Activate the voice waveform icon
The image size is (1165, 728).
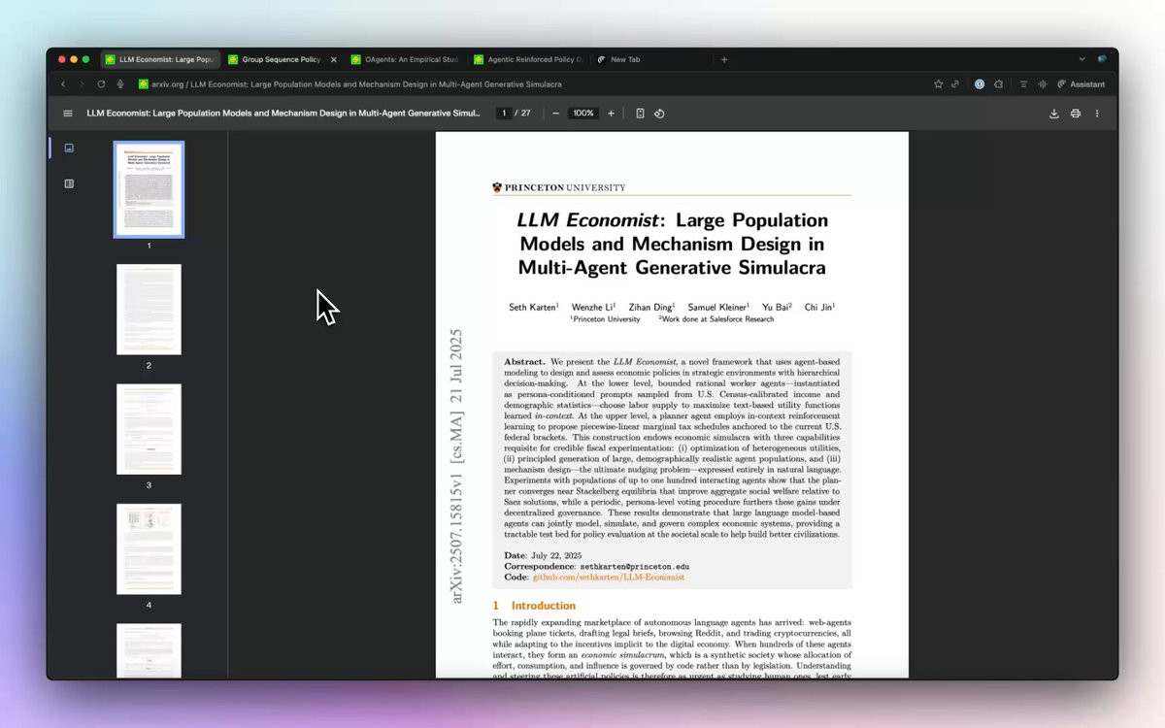pos(1043,84)
